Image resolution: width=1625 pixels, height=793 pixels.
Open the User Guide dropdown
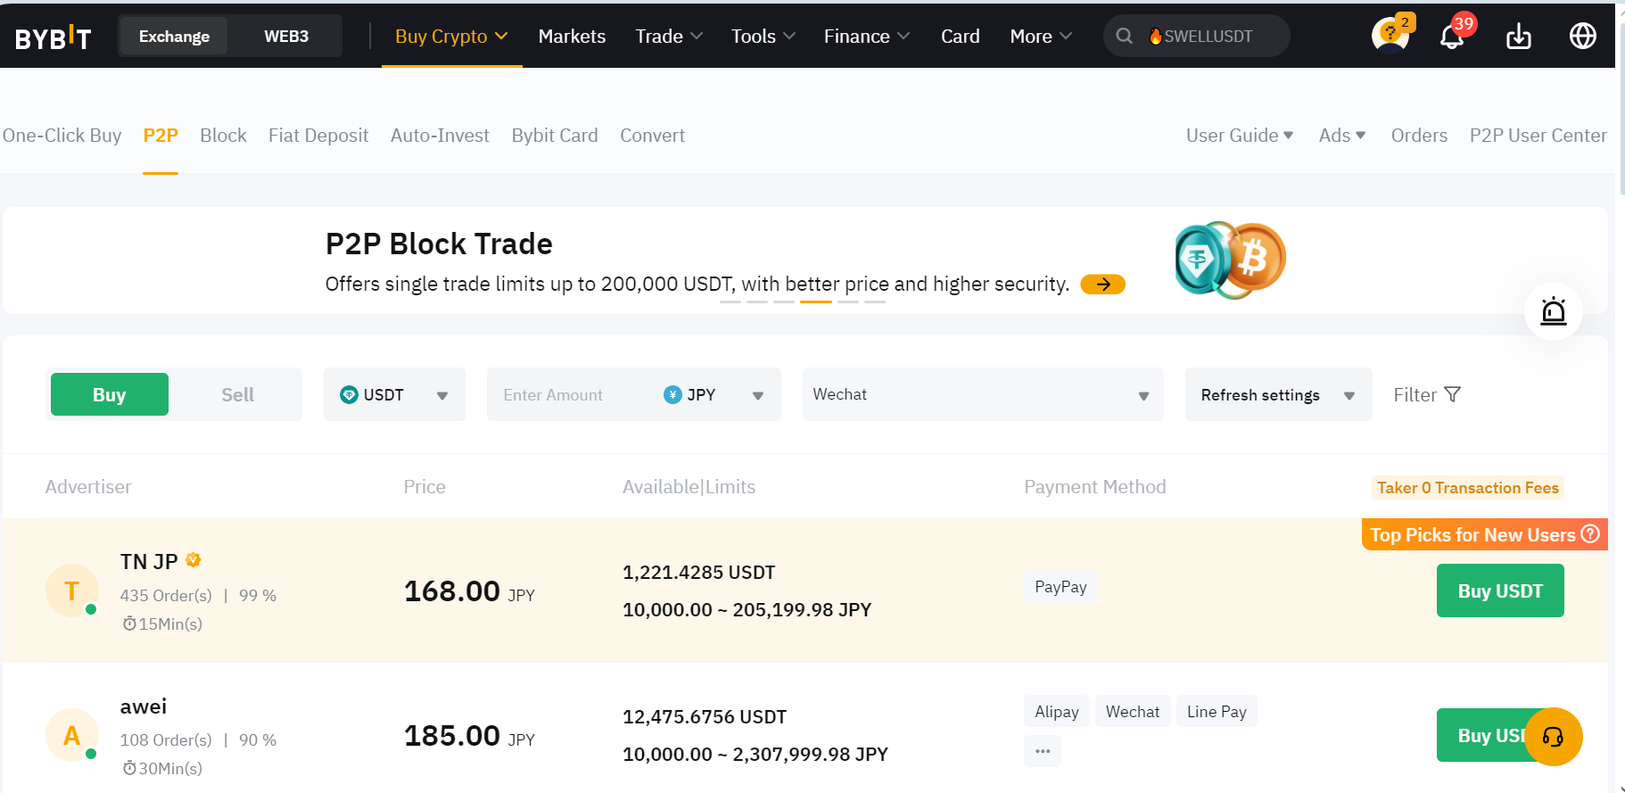1239,136
